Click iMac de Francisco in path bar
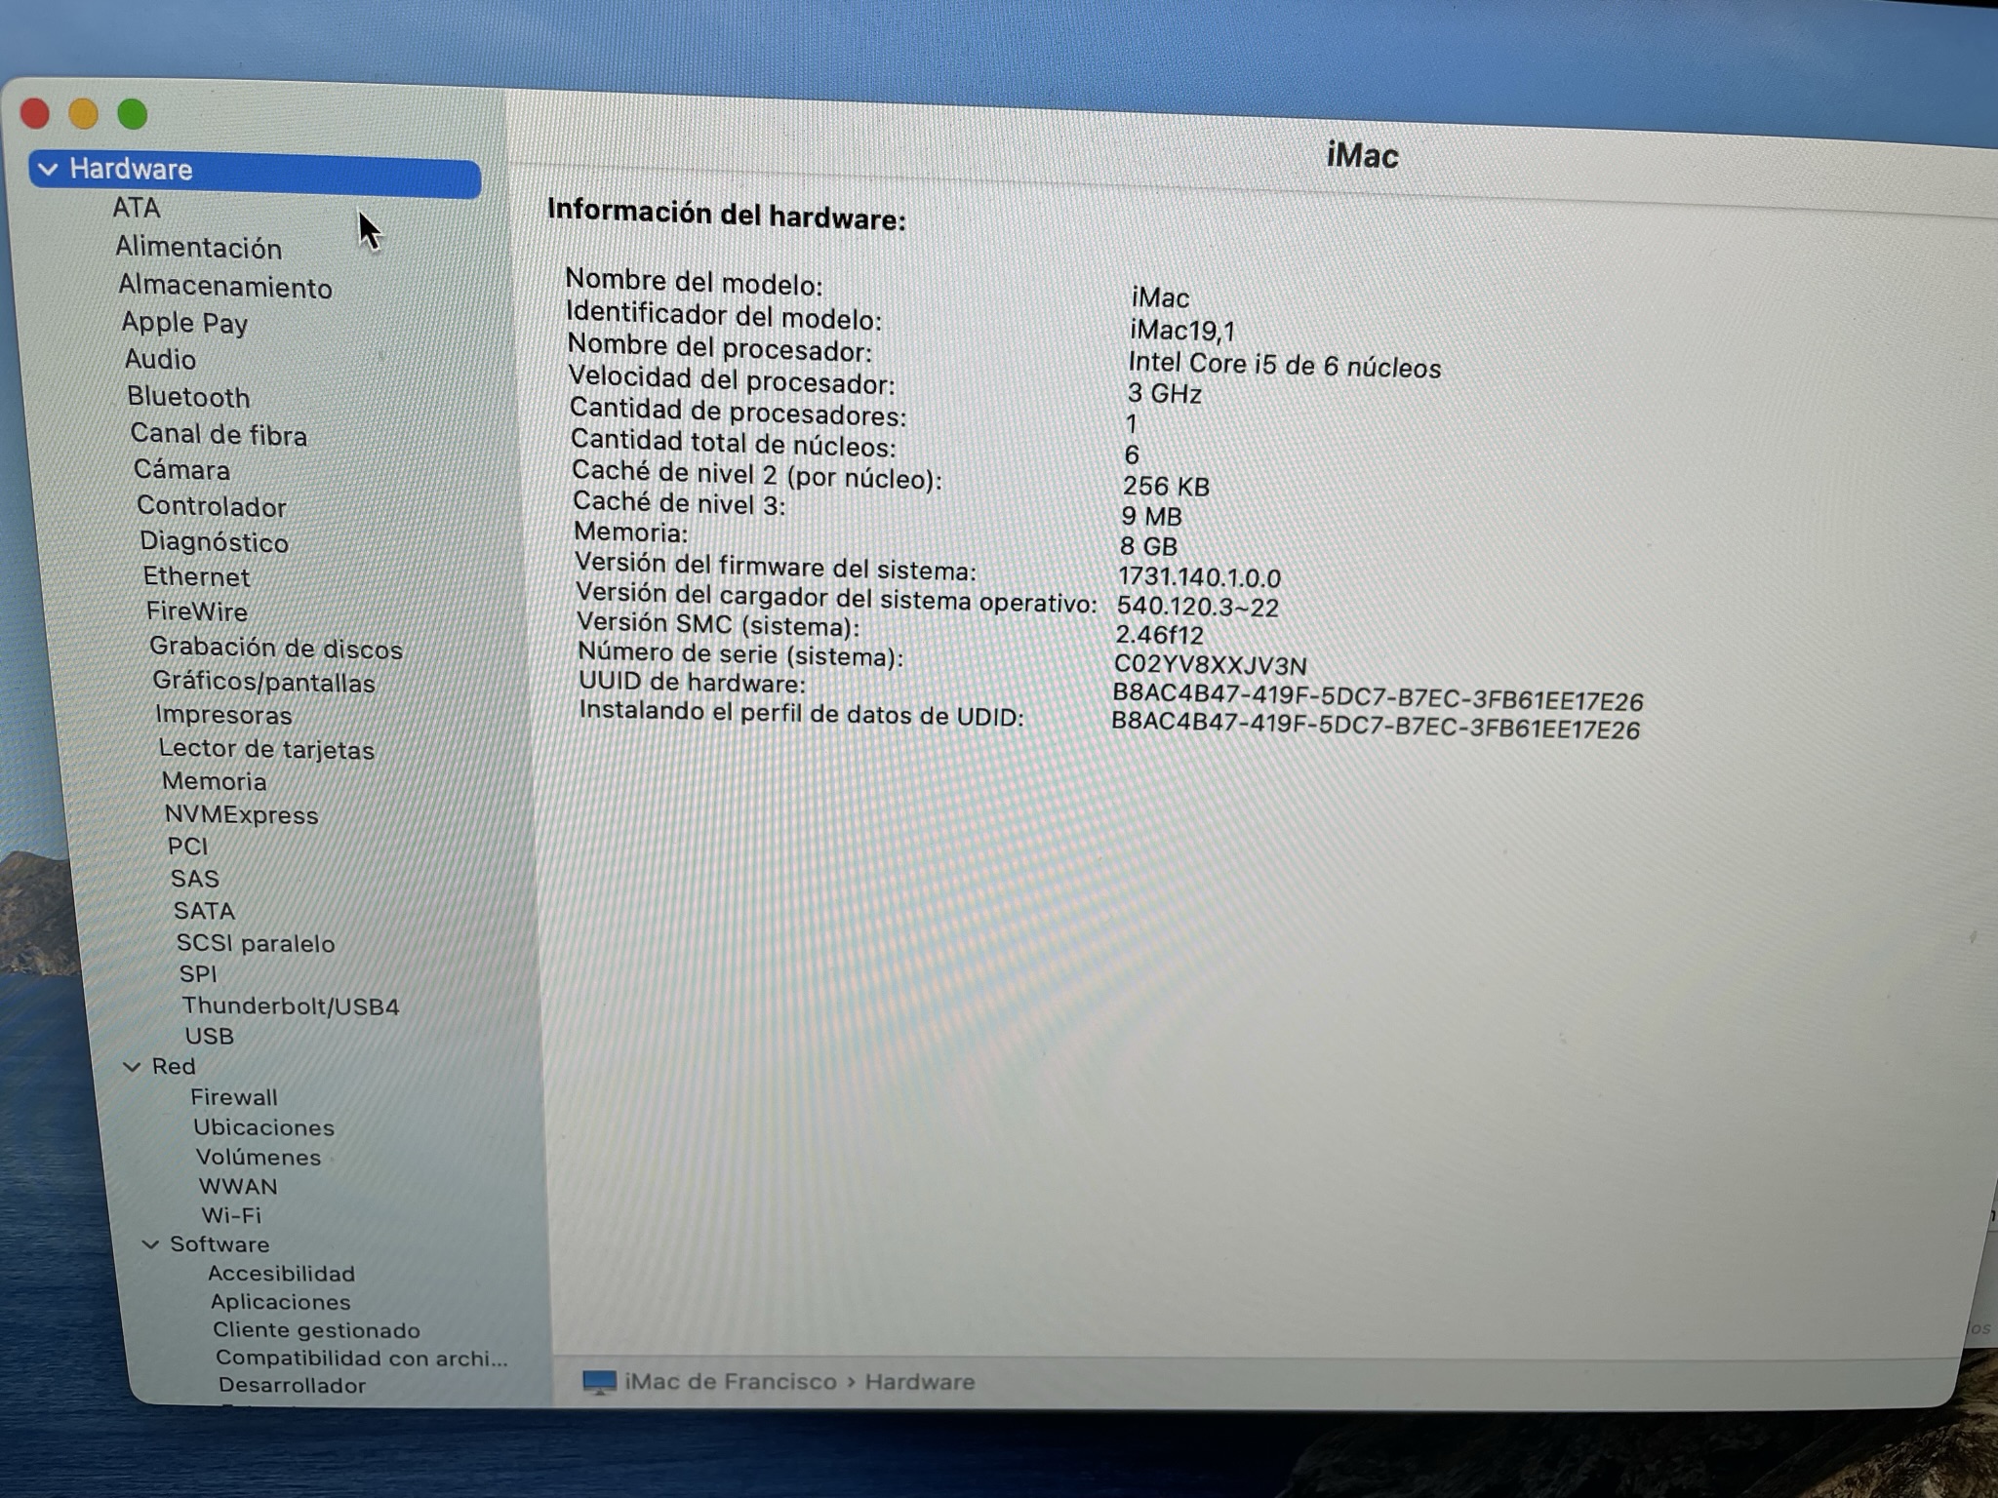The width and height of the screenshot is (1998, 1498). (731, 1382)
